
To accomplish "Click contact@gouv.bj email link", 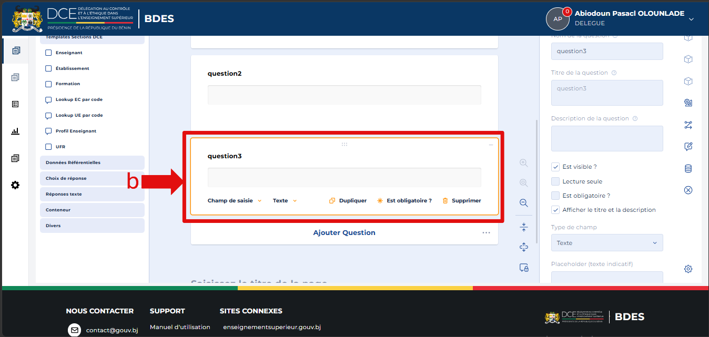I will pyautogui.click(x=112, y=330).
